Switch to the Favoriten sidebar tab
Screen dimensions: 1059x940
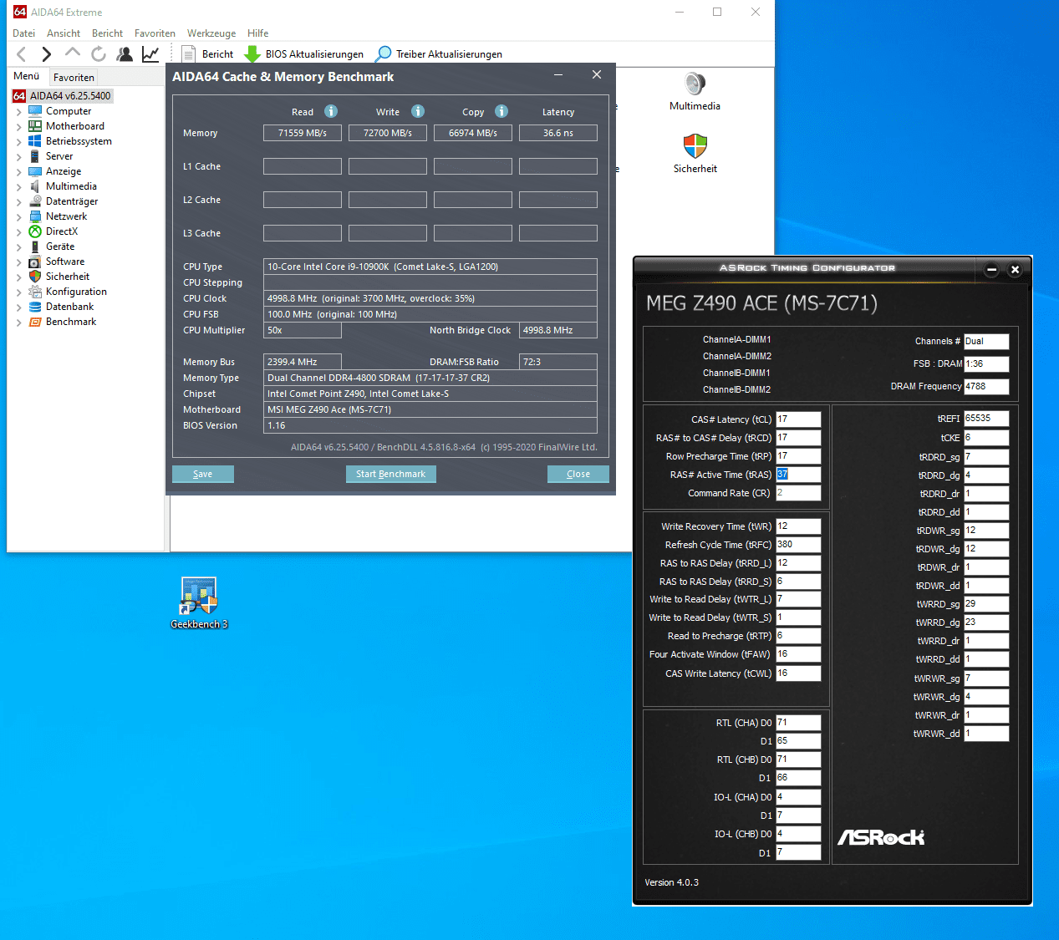point(74,77)
